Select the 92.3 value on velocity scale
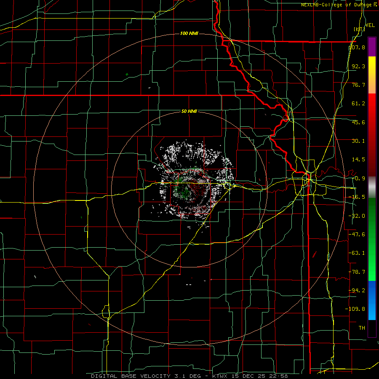379x379 pixels. coord(358,66)
